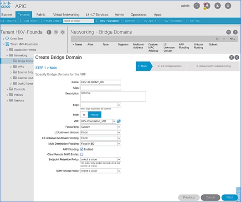
Task: Click the third tenant panel header icon
Action: click(x=62, y=32)
